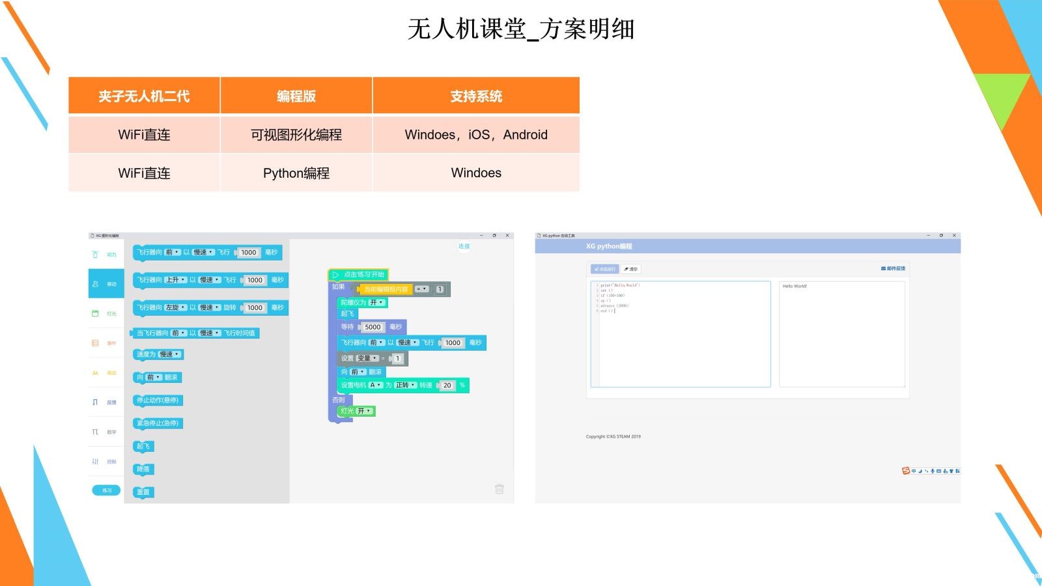Open the 动力 category icon in the sidebar
Screen dimensions: 1042x586
(x=95, y=255)
